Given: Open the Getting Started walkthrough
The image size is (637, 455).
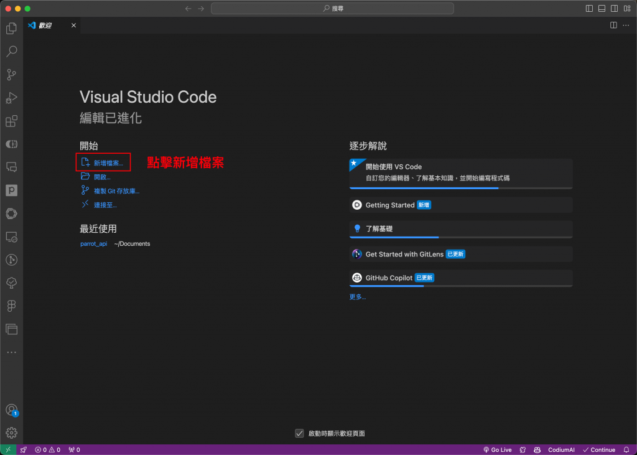Looking at the screenshot, I should (461, 205).
